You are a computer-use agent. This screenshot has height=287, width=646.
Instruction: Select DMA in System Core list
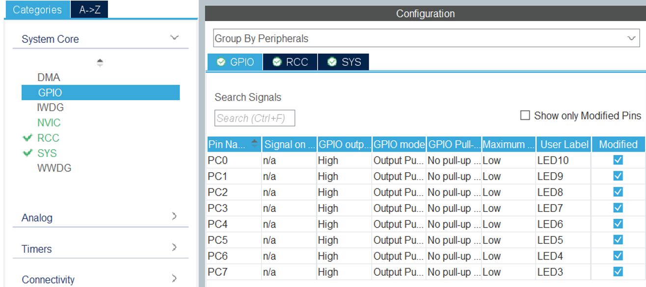coord(49,78)
